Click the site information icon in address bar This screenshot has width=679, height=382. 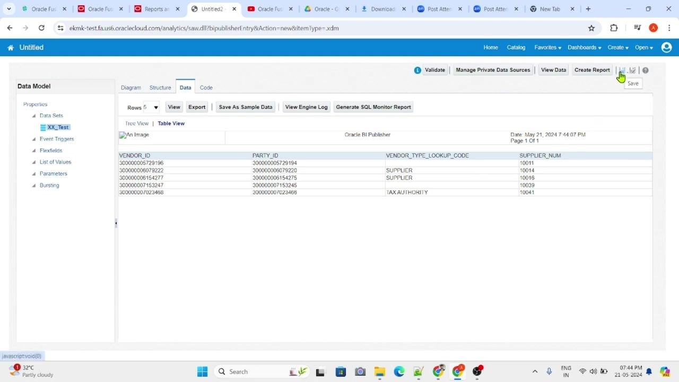60,28
